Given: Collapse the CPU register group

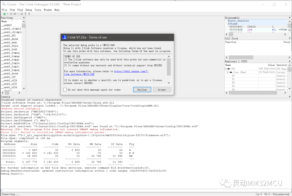Looking at the screenshot, I should (226, 69).
